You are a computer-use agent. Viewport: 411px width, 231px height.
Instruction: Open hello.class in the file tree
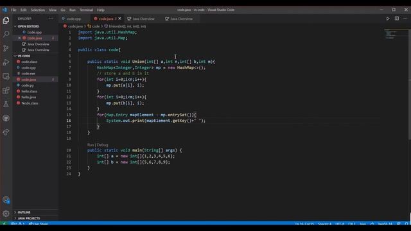click(29, 91)
